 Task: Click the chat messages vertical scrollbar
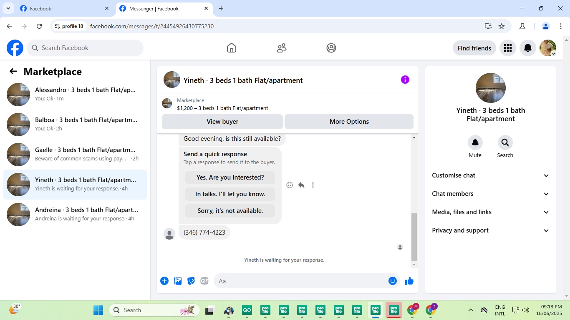point(414,237)
